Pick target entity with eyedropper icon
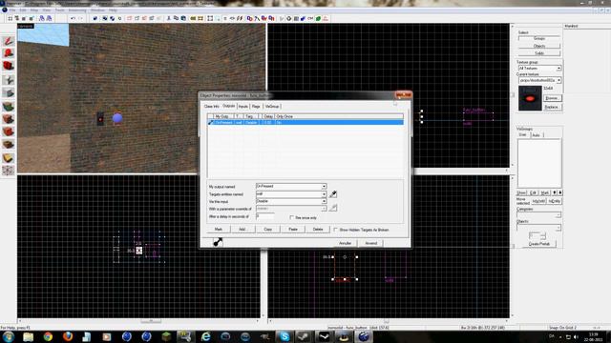The width and height of the screenshot is (611, 343). click(333, 194)
